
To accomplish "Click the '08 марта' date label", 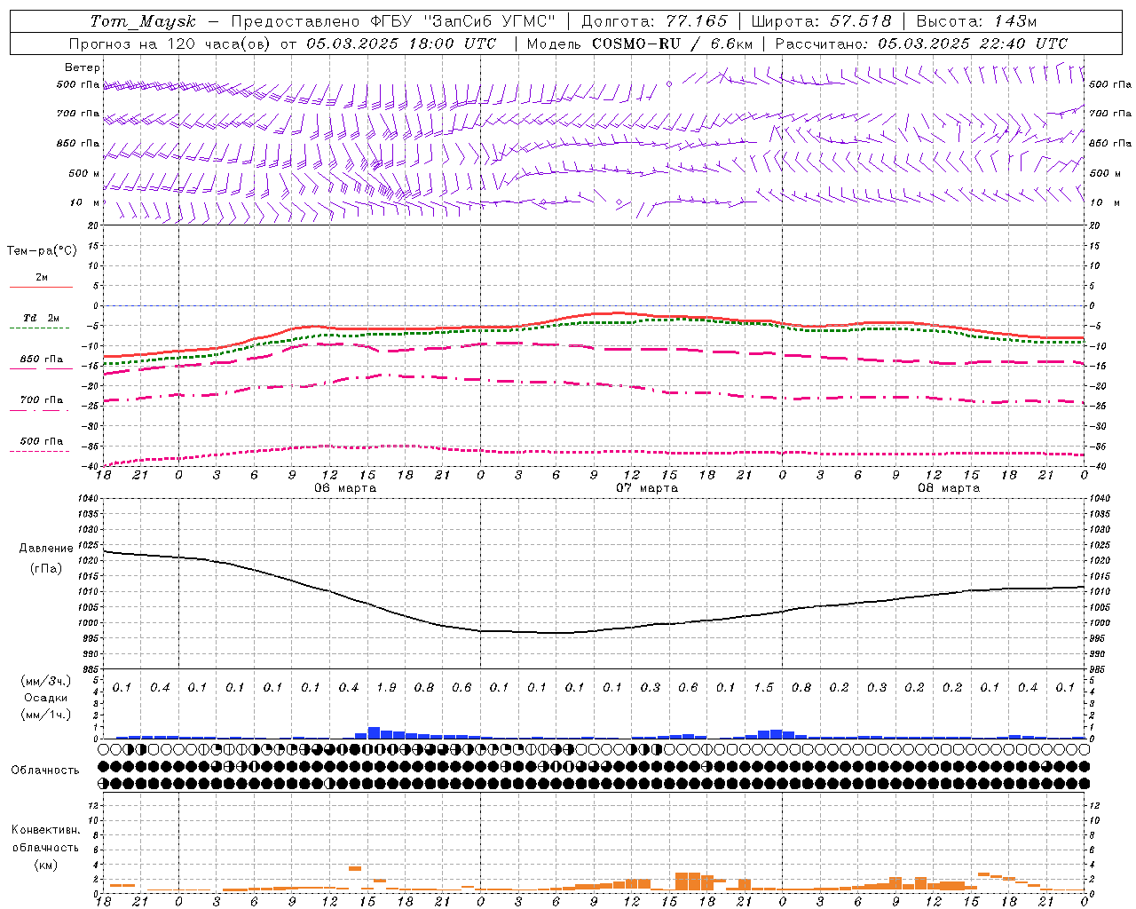I will coord(949,488).
